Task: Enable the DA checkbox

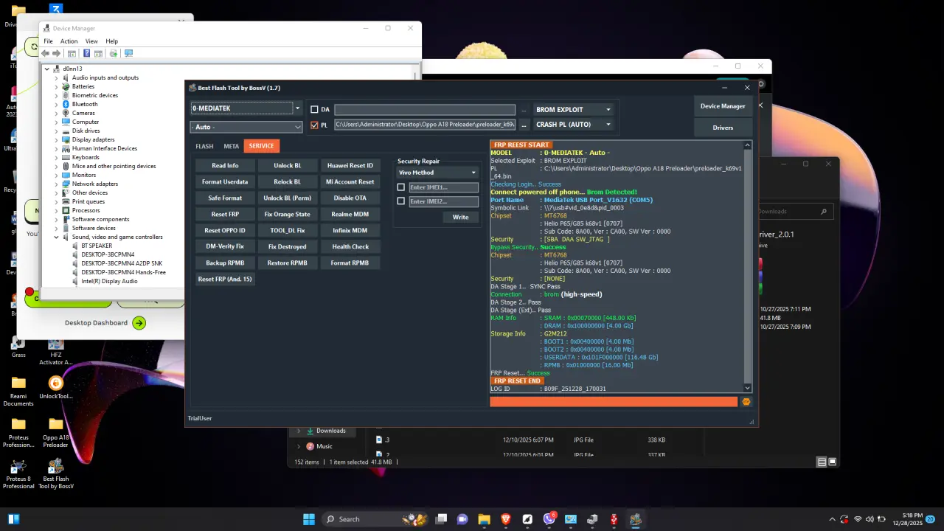Action: point(314,110)
